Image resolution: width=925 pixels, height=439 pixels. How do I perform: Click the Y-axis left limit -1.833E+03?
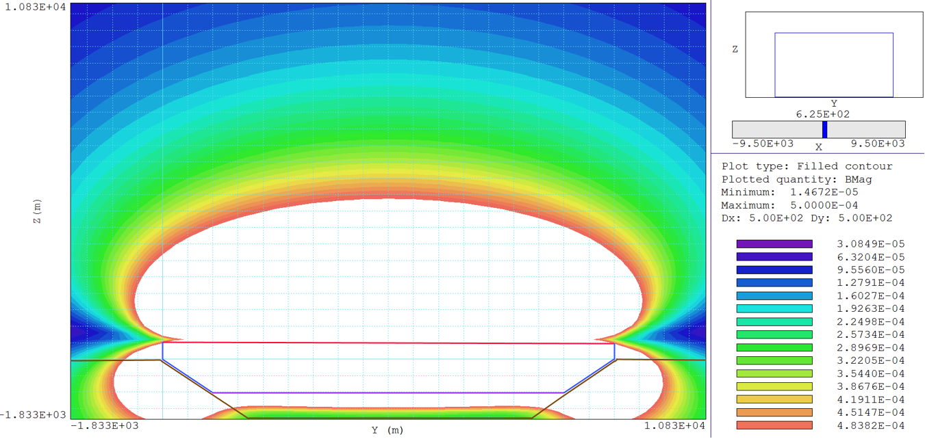coord(105,425)
